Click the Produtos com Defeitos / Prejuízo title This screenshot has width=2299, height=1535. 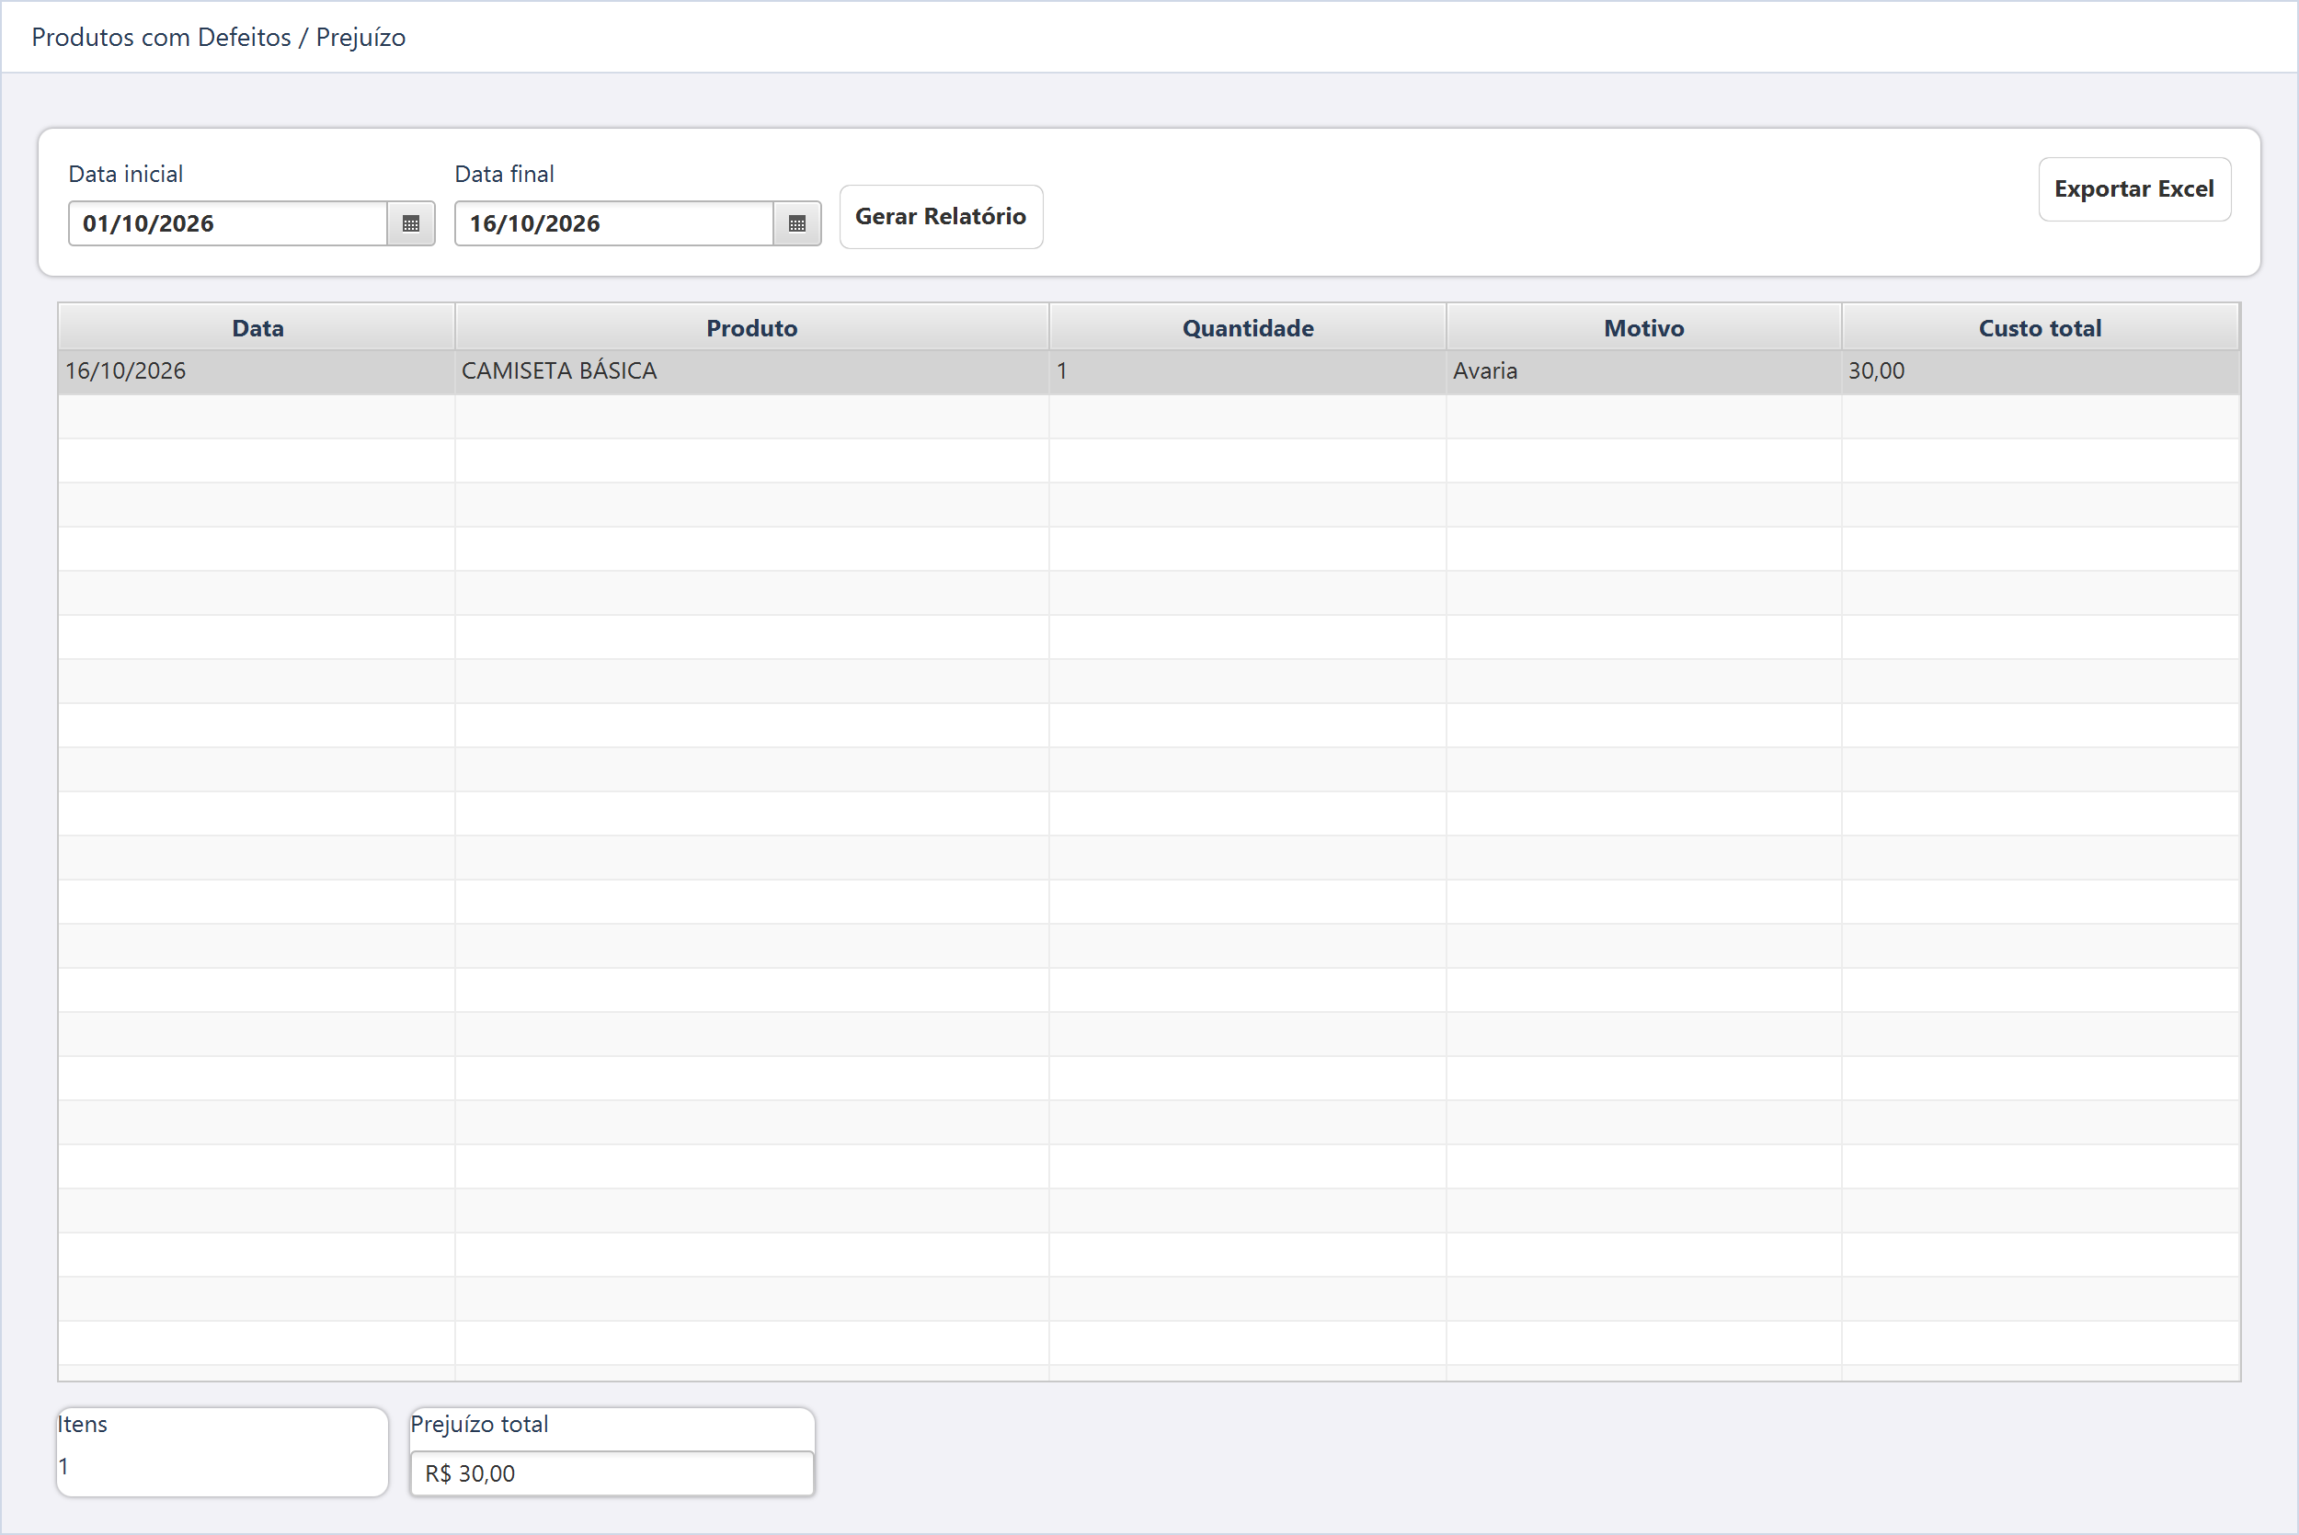(218, 37)
